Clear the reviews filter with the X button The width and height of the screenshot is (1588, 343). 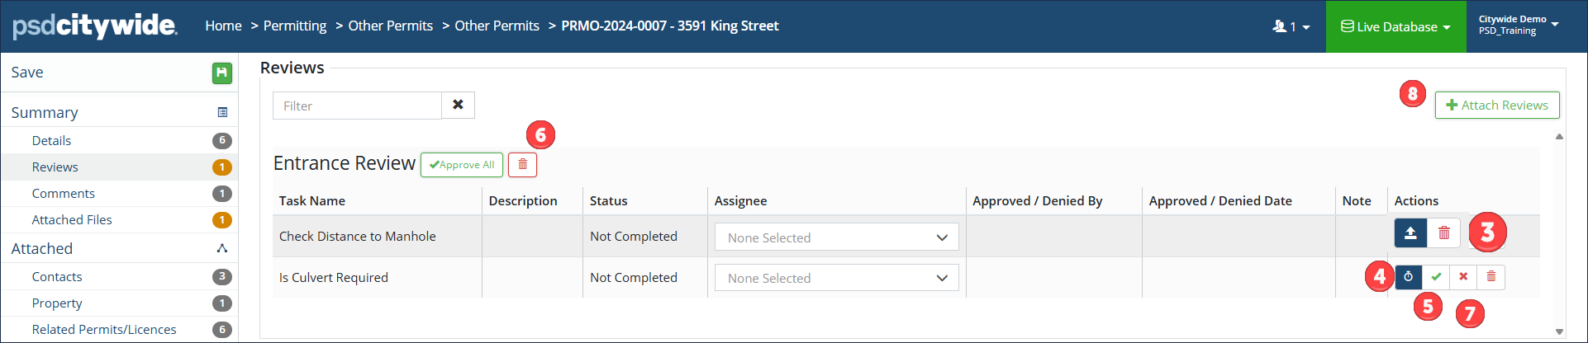point(458,106)
